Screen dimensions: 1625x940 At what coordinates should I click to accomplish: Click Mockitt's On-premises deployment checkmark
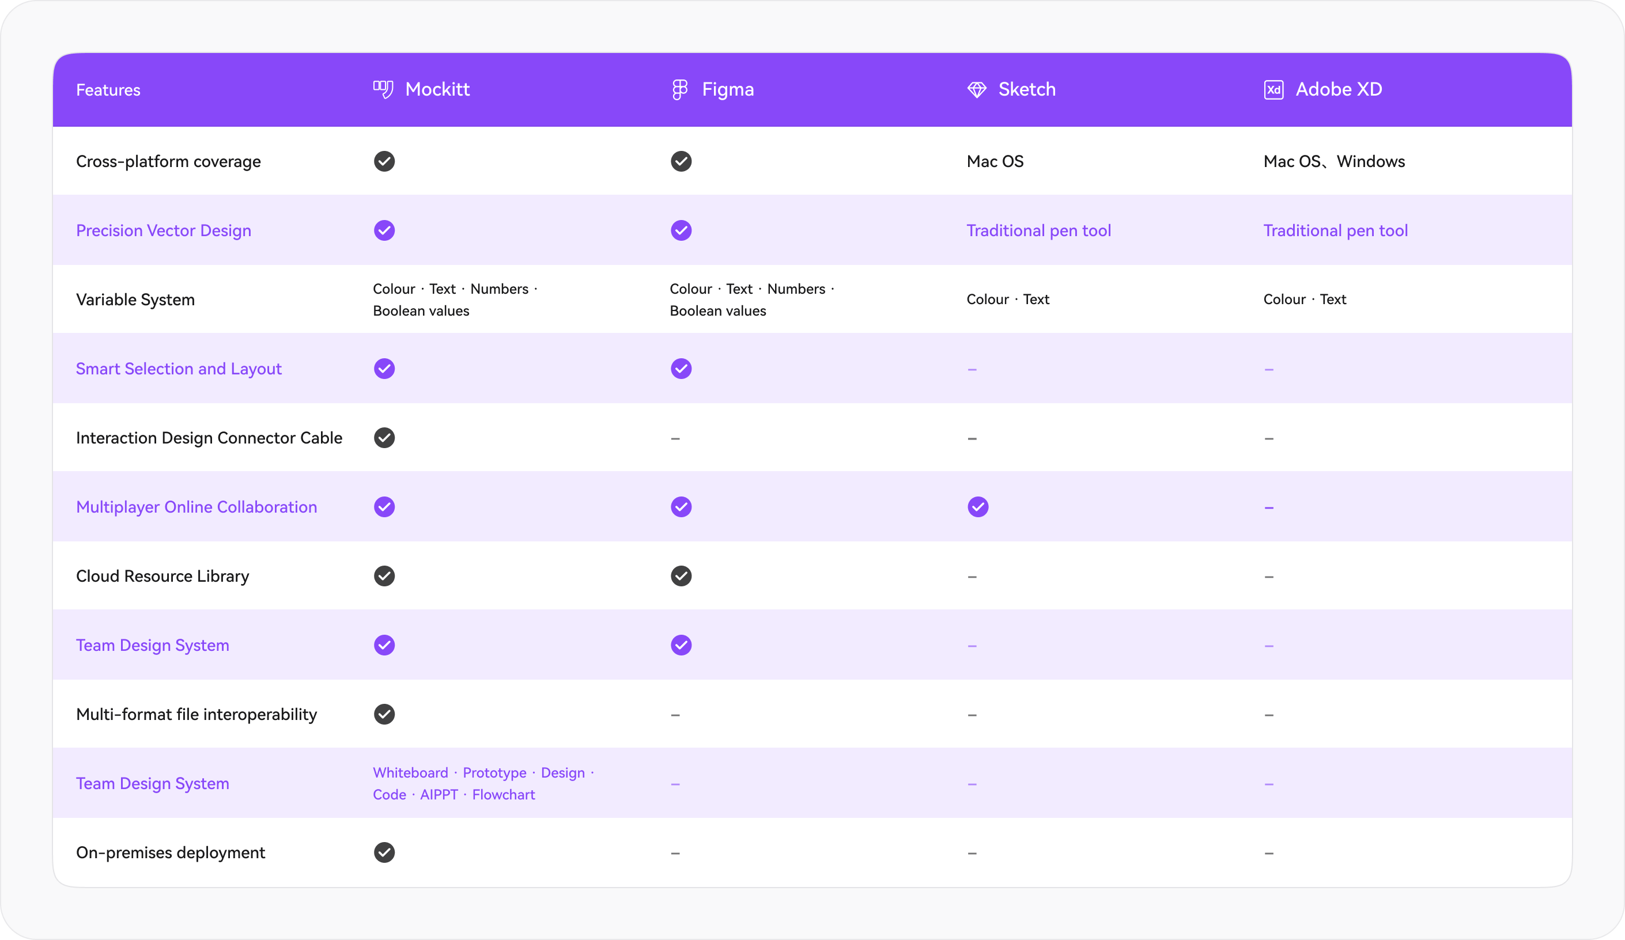coord(384,852)
